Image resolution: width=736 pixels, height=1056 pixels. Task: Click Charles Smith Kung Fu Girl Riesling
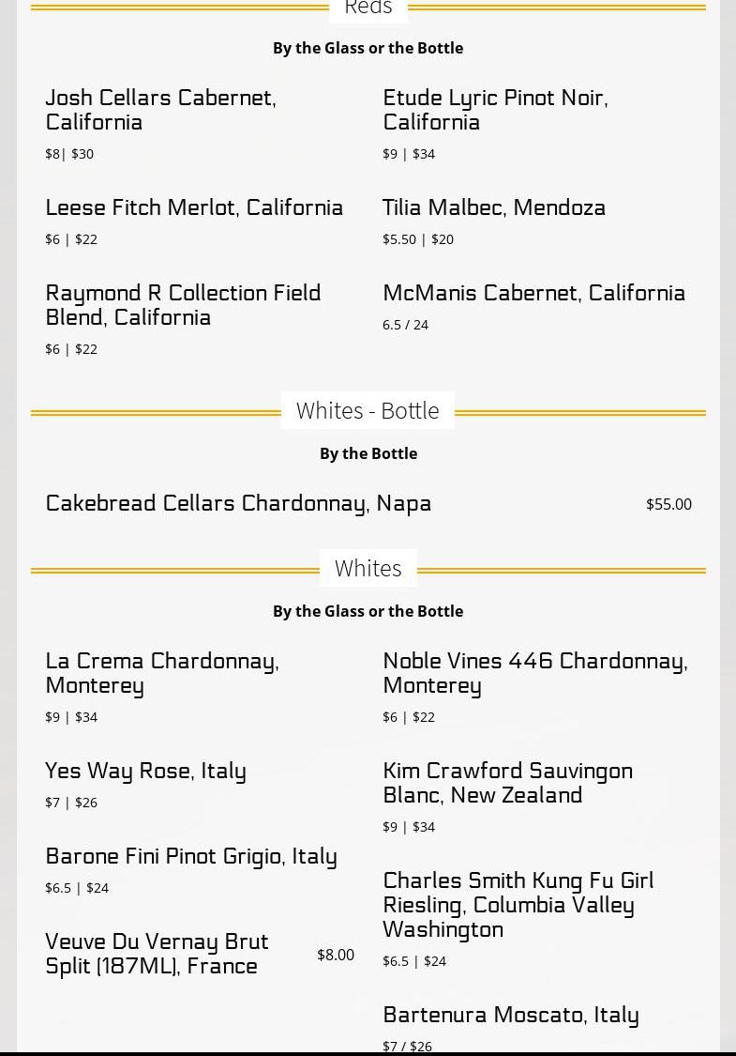(518, 905)
